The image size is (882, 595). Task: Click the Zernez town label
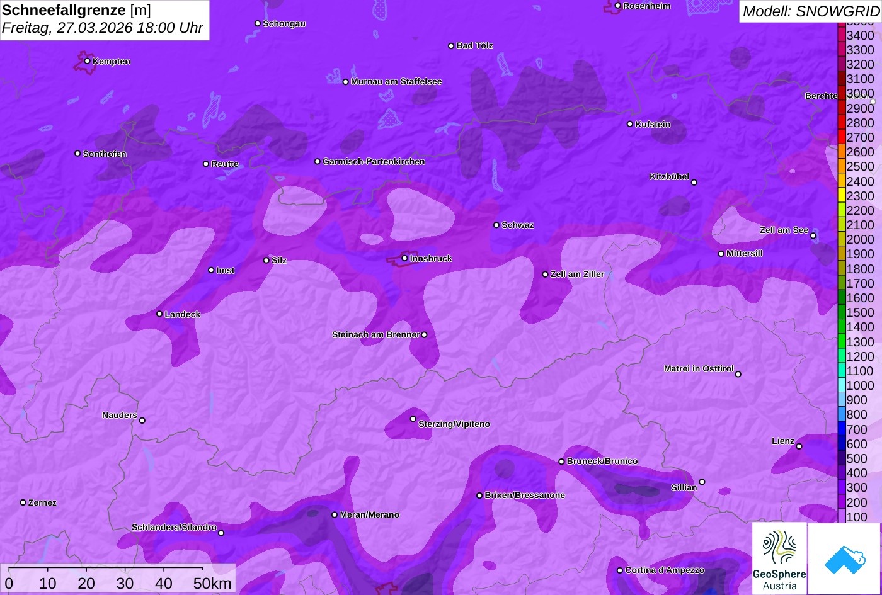tap(42, 502)
